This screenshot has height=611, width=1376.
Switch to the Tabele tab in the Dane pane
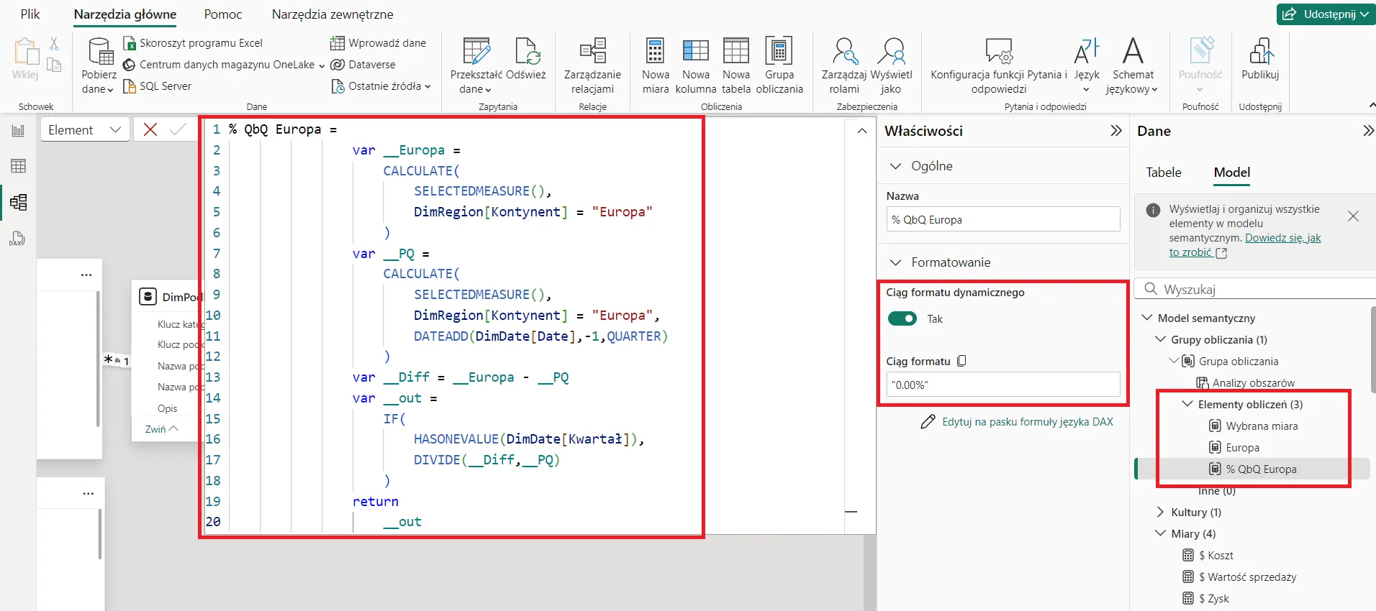(x=1163, y=173)
